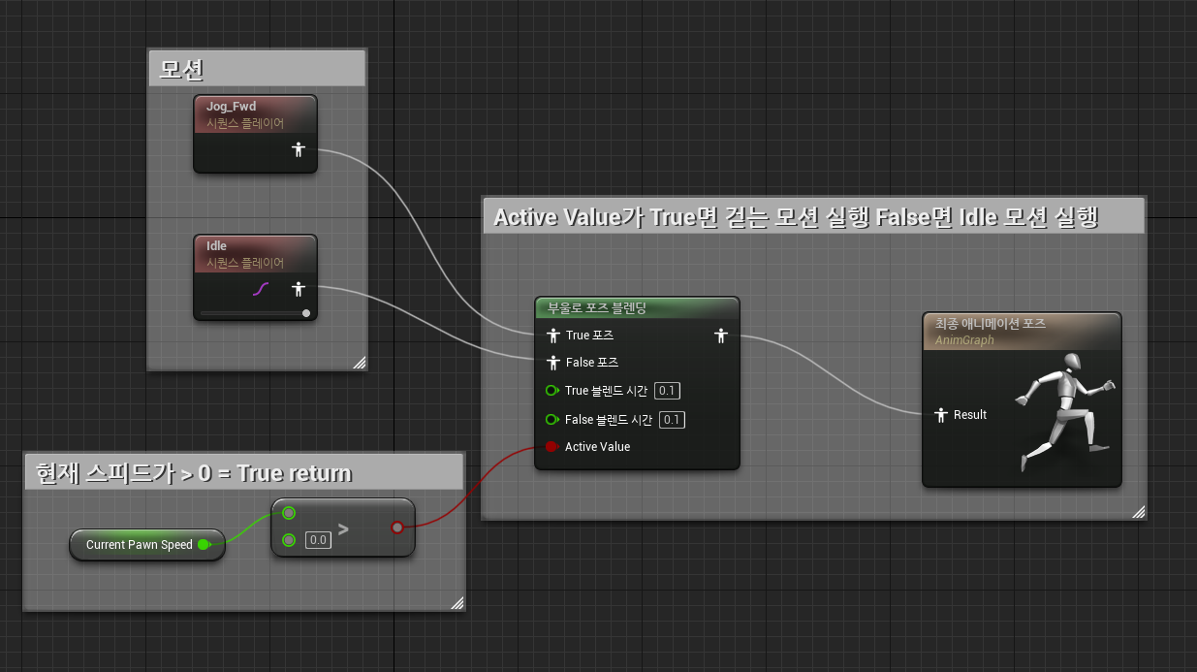
Task: Click the purple curve pin on Idle node
Action: pyautogui.click(x=261, y=289)
